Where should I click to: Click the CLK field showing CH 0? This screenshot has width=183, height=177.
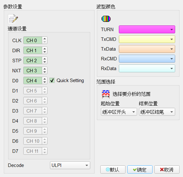[33, 40]
